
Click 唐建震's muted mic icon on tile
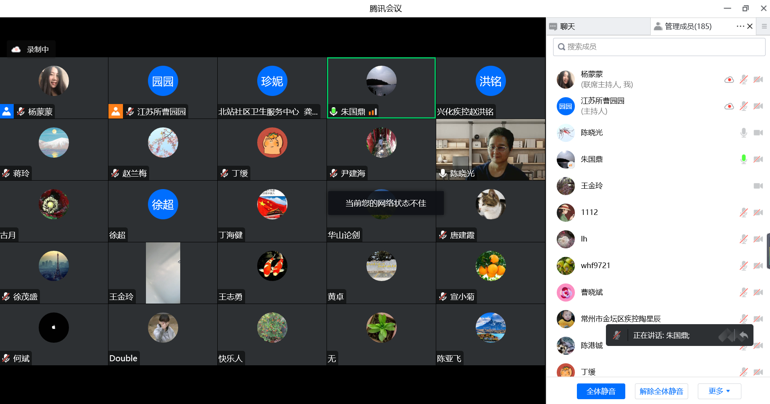pos(443,235)
